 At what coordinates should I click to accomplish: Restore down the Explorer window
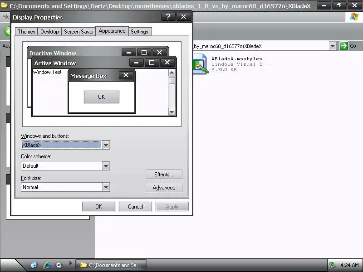coord(339,5)
